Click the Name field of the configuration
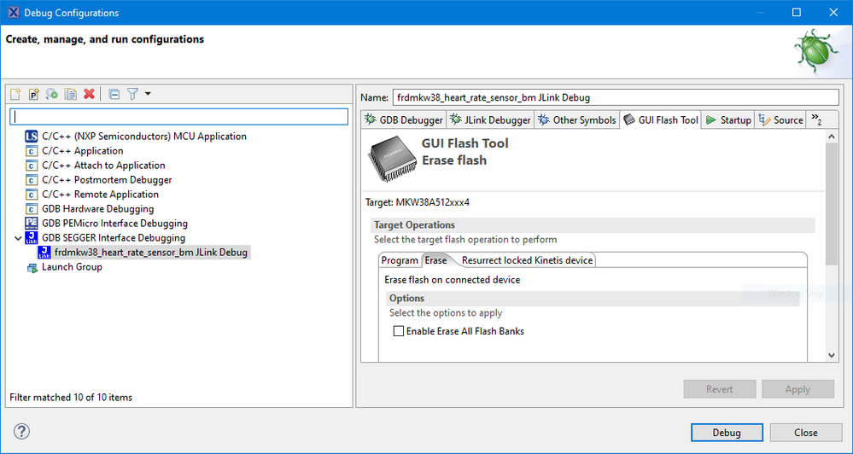The height and width of the screenshot is (454, 853). pos(616,98)
